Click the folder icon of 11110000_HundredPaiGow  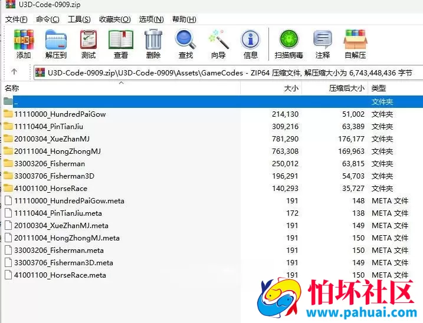[8, 114]
